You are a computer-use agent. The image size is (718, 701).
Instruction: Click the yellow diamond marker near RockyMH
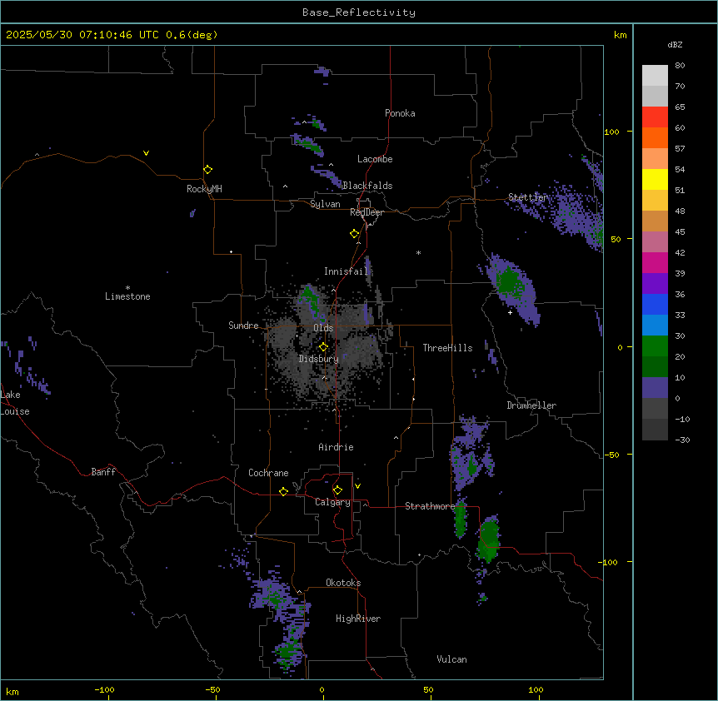point(207,169)
